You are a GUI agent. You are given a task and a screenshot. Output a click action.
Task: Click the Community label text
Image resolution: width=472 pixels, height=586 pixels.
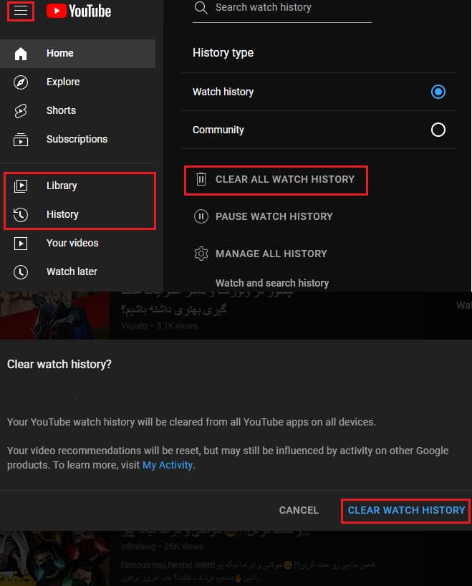click(218, 130)
